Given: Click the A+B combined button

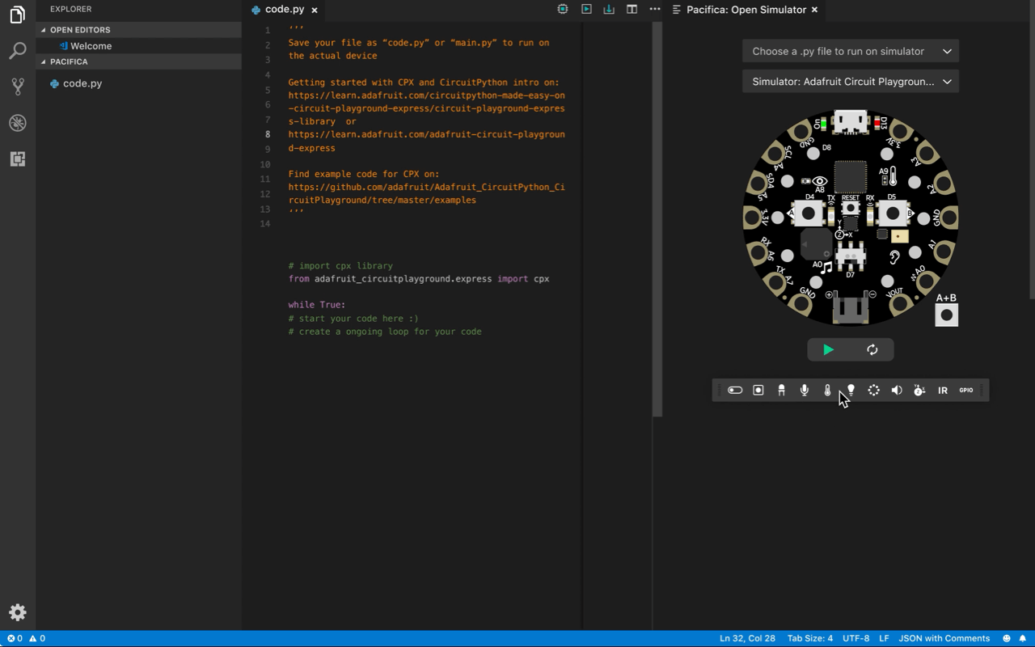Looking at the screenshot, I should click(946, 315).
